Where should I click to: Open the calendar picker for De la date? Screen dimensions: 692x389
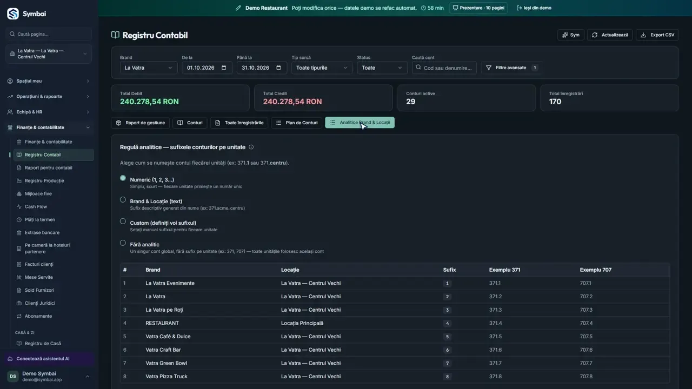coord(224,68)
